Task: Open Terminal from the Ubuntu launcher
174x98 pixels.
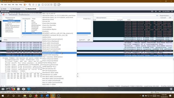Action: 8,89
